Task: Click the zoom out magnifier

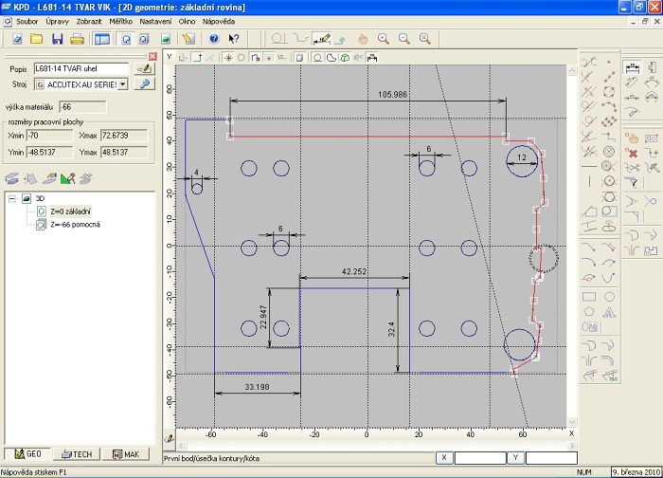Action: pyautogui.click(x=404, y=39)
